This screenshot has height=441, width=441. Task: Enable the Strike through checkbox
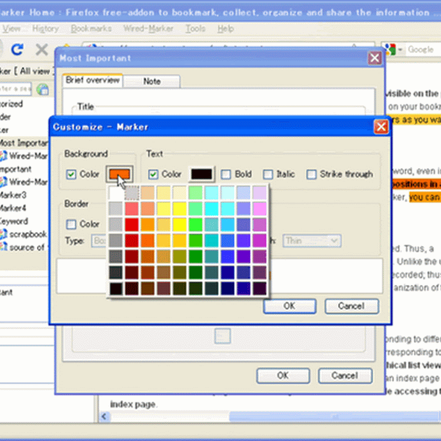tap(312, 174)
